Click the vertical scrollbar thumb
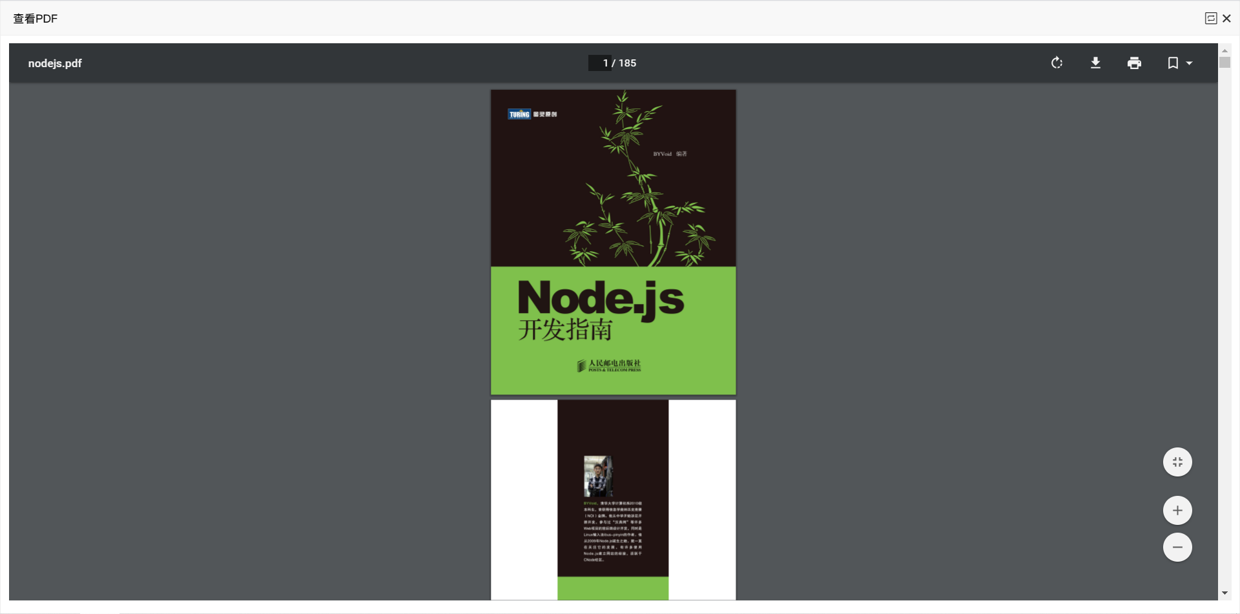This screenshot has width=1240, height=614. coord(1224,63)
